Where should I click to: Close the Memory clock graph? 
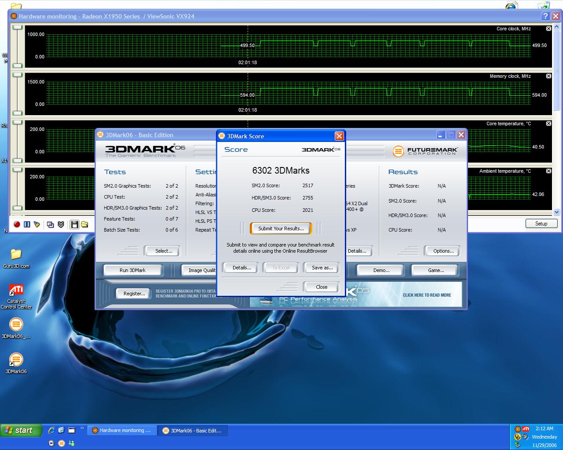click(548, 76)
